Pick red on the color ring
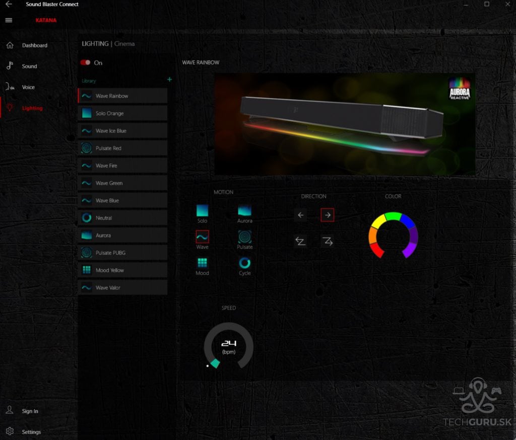 tap(377, 251)
